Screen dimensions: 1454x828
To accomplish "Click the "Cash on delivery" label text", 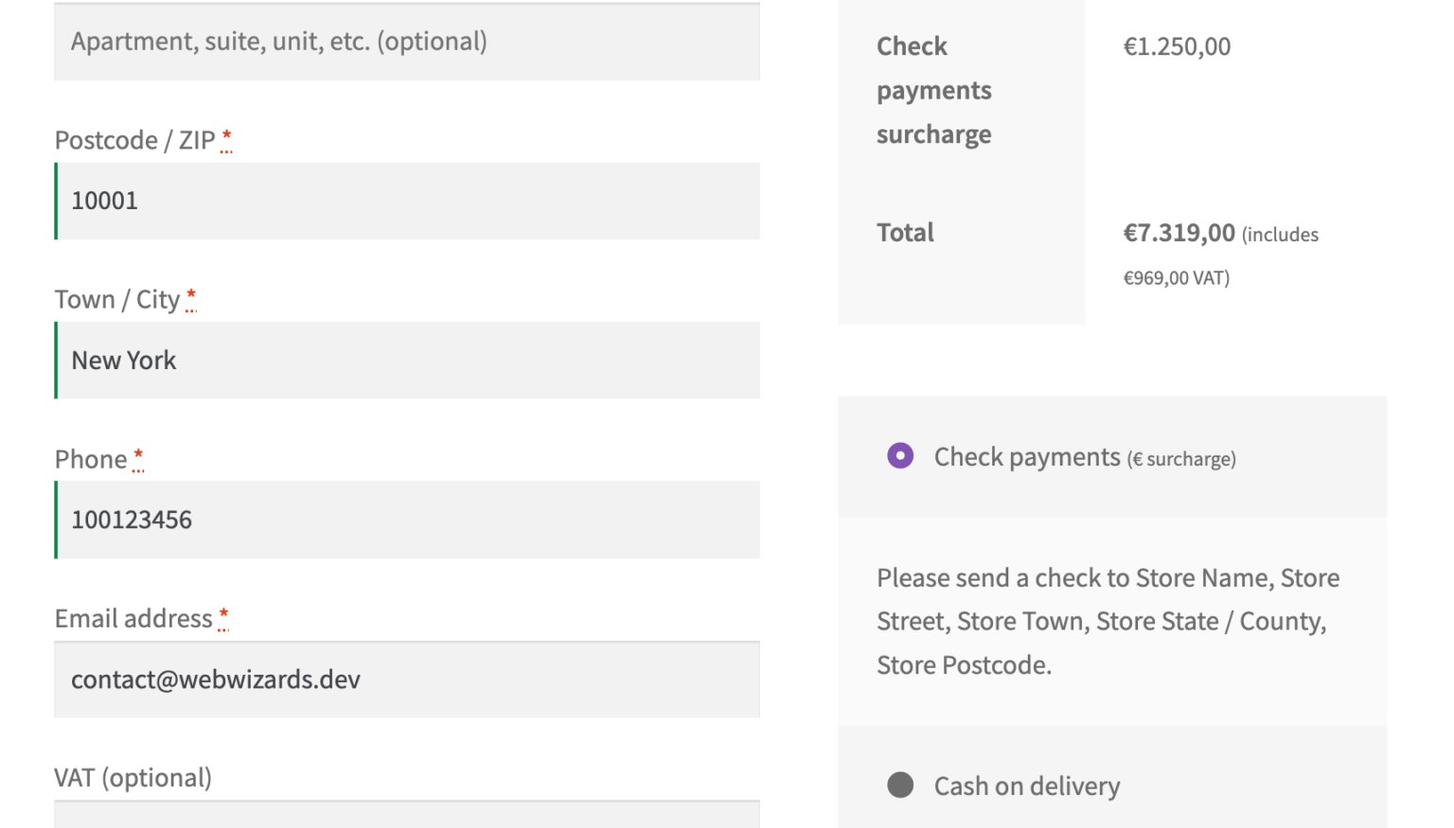I will [1027, 786].
